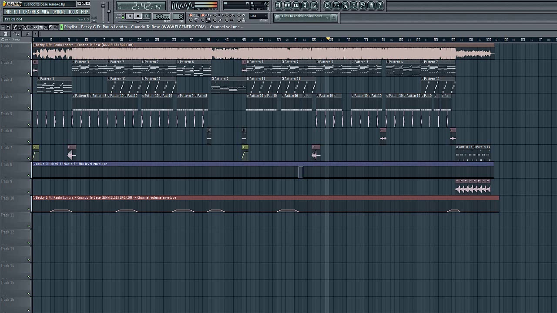557x313 pixels.
Task: Open the FILE menu
Action: pyautogui.click(x=8, y=12)
